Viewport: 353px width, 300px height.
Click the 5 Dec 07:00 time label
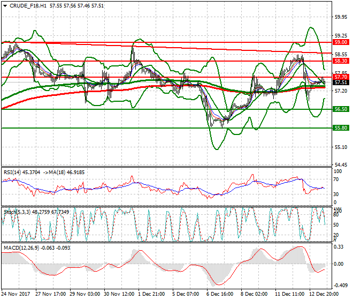[186, 294]
